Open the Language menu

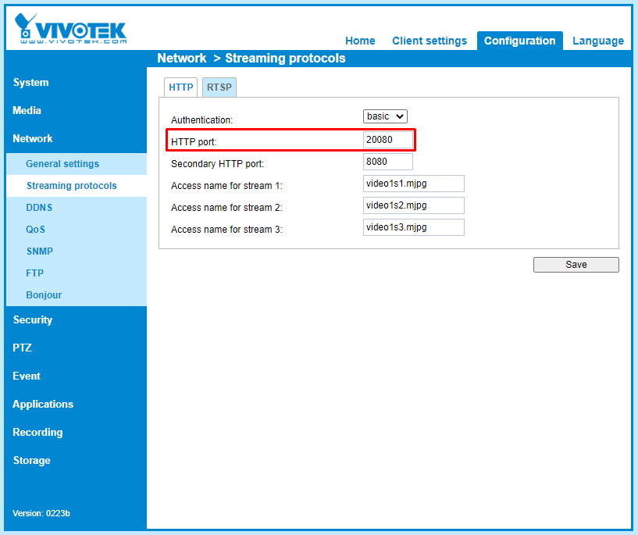tap(597, 41)
